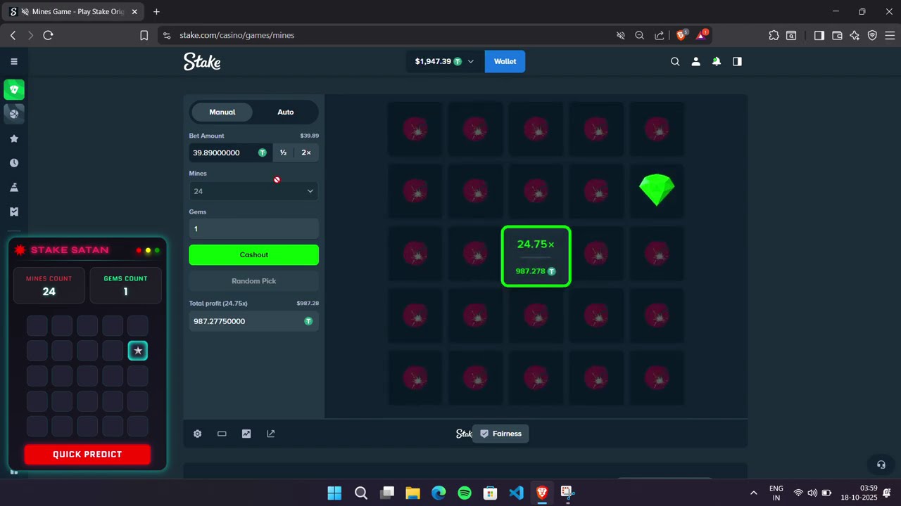This screenshot has height=506, width=901.
Task: Share this page from address bar
Action: [x=659, y=35]
